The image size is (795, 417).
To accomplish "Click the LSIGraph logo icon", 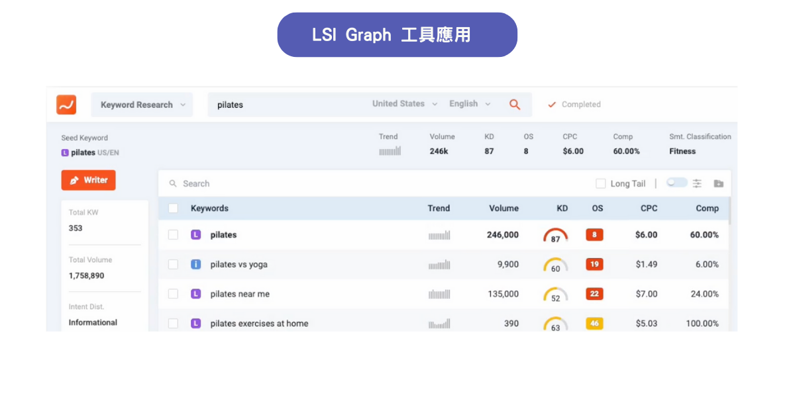I will pyautogui.click(x=66, y=105).
